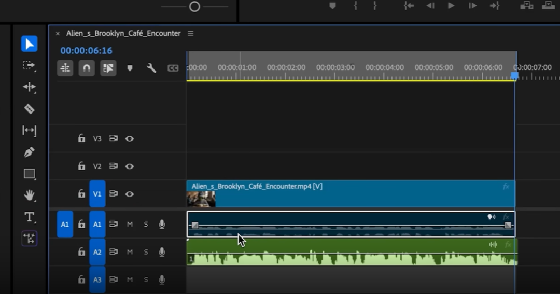Select the Track Select Forward tool
This screenshot has width=560, height=294.
click(x=30, y=65)
